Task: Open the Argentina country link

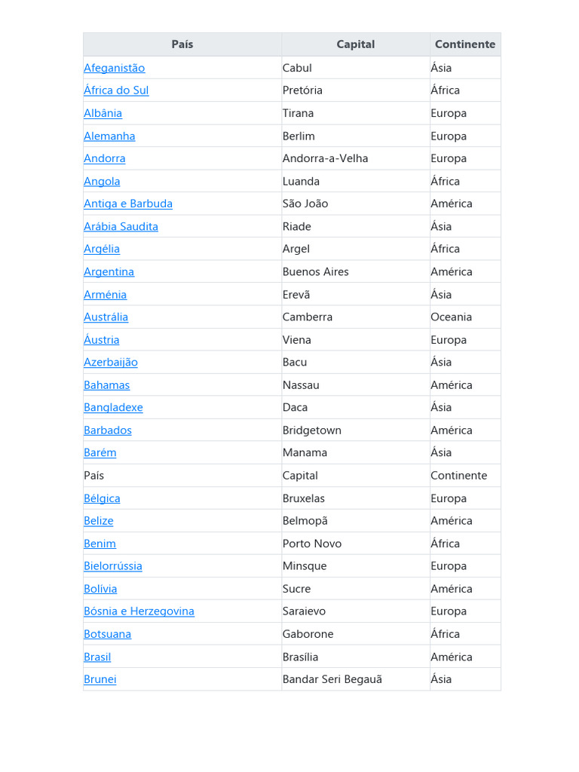Action: (x=109, y=272)
